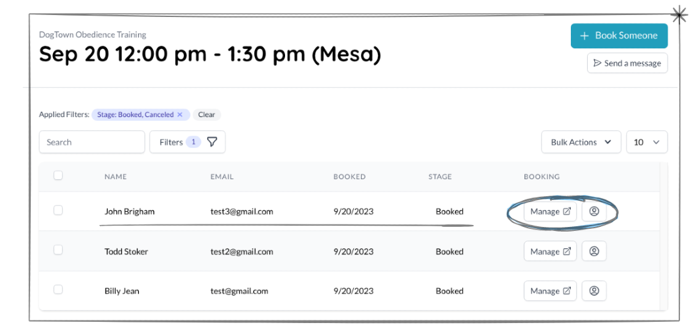Screen dimensions: 699x327
Task: Click the NAME column header
Action: tap(116, 177)
